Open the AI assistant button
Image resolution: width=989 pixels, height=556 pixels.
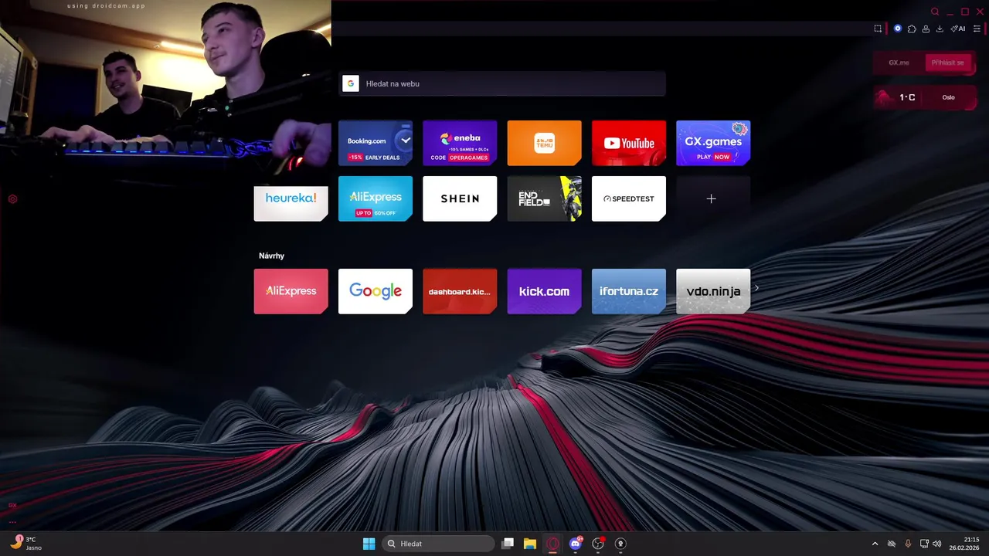tap(958, 29)
